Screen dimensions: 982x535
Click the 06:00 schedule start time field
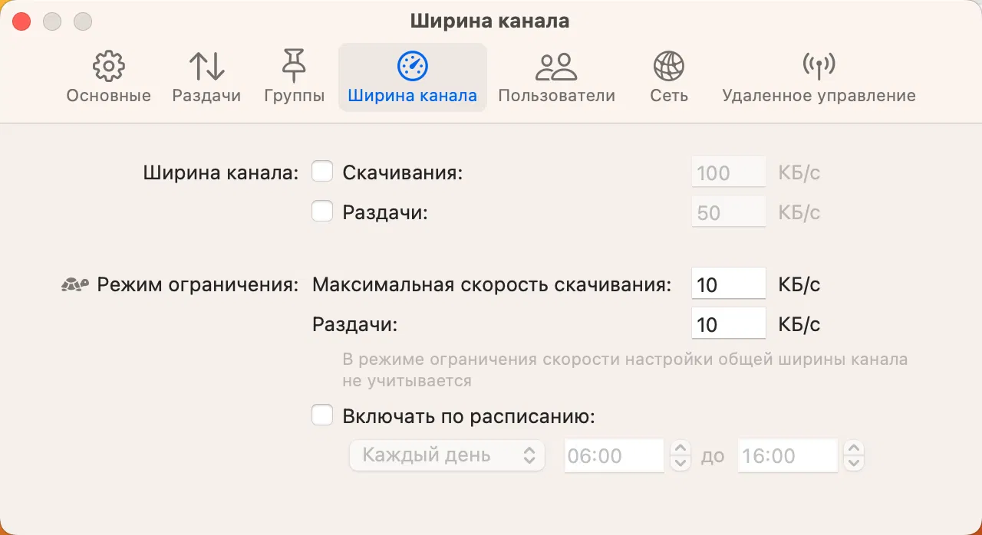614,455
